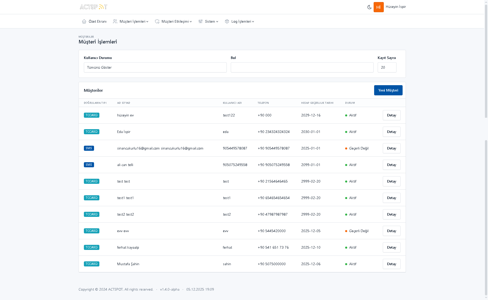Toggle dark mode moon icon
This screenshot has width=488, height=300.
[x=369, y=7]
